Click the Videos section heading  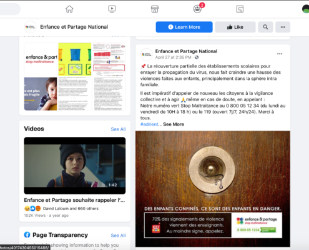[x=34, y=129]
